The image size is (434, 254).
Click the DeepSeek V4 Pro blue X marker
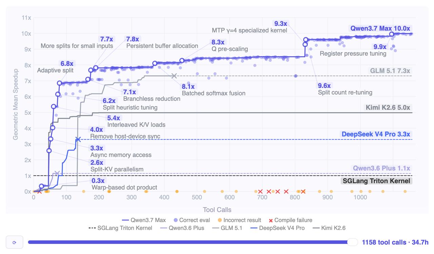[x=78, y=139]
